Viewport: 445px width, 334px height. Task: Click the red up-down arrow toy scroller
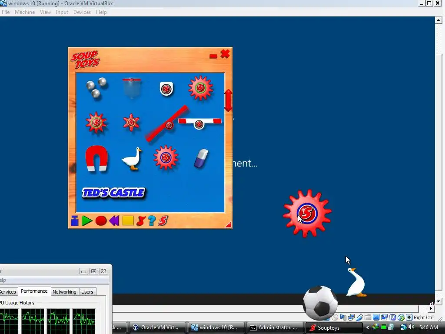228,100
